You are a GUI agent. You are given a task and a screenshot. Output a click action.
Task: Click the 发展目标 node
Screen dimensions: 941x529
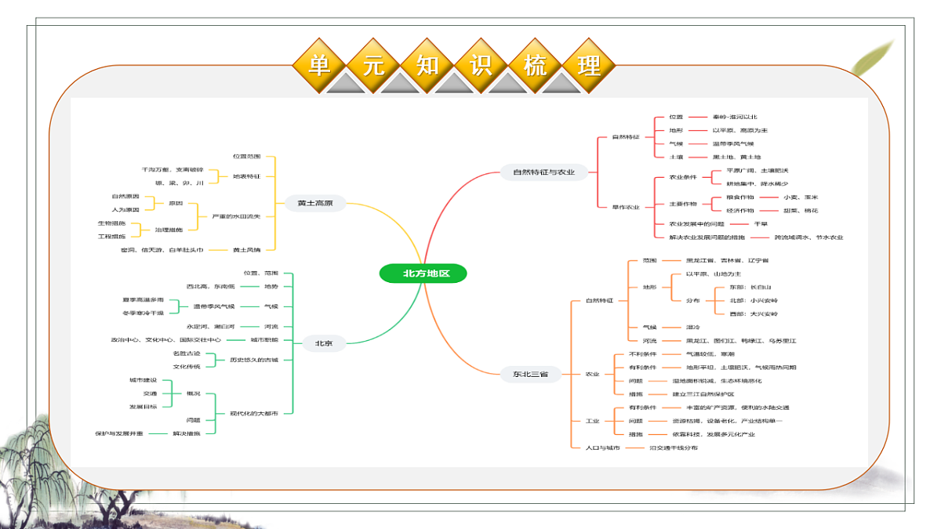point(144,406)
